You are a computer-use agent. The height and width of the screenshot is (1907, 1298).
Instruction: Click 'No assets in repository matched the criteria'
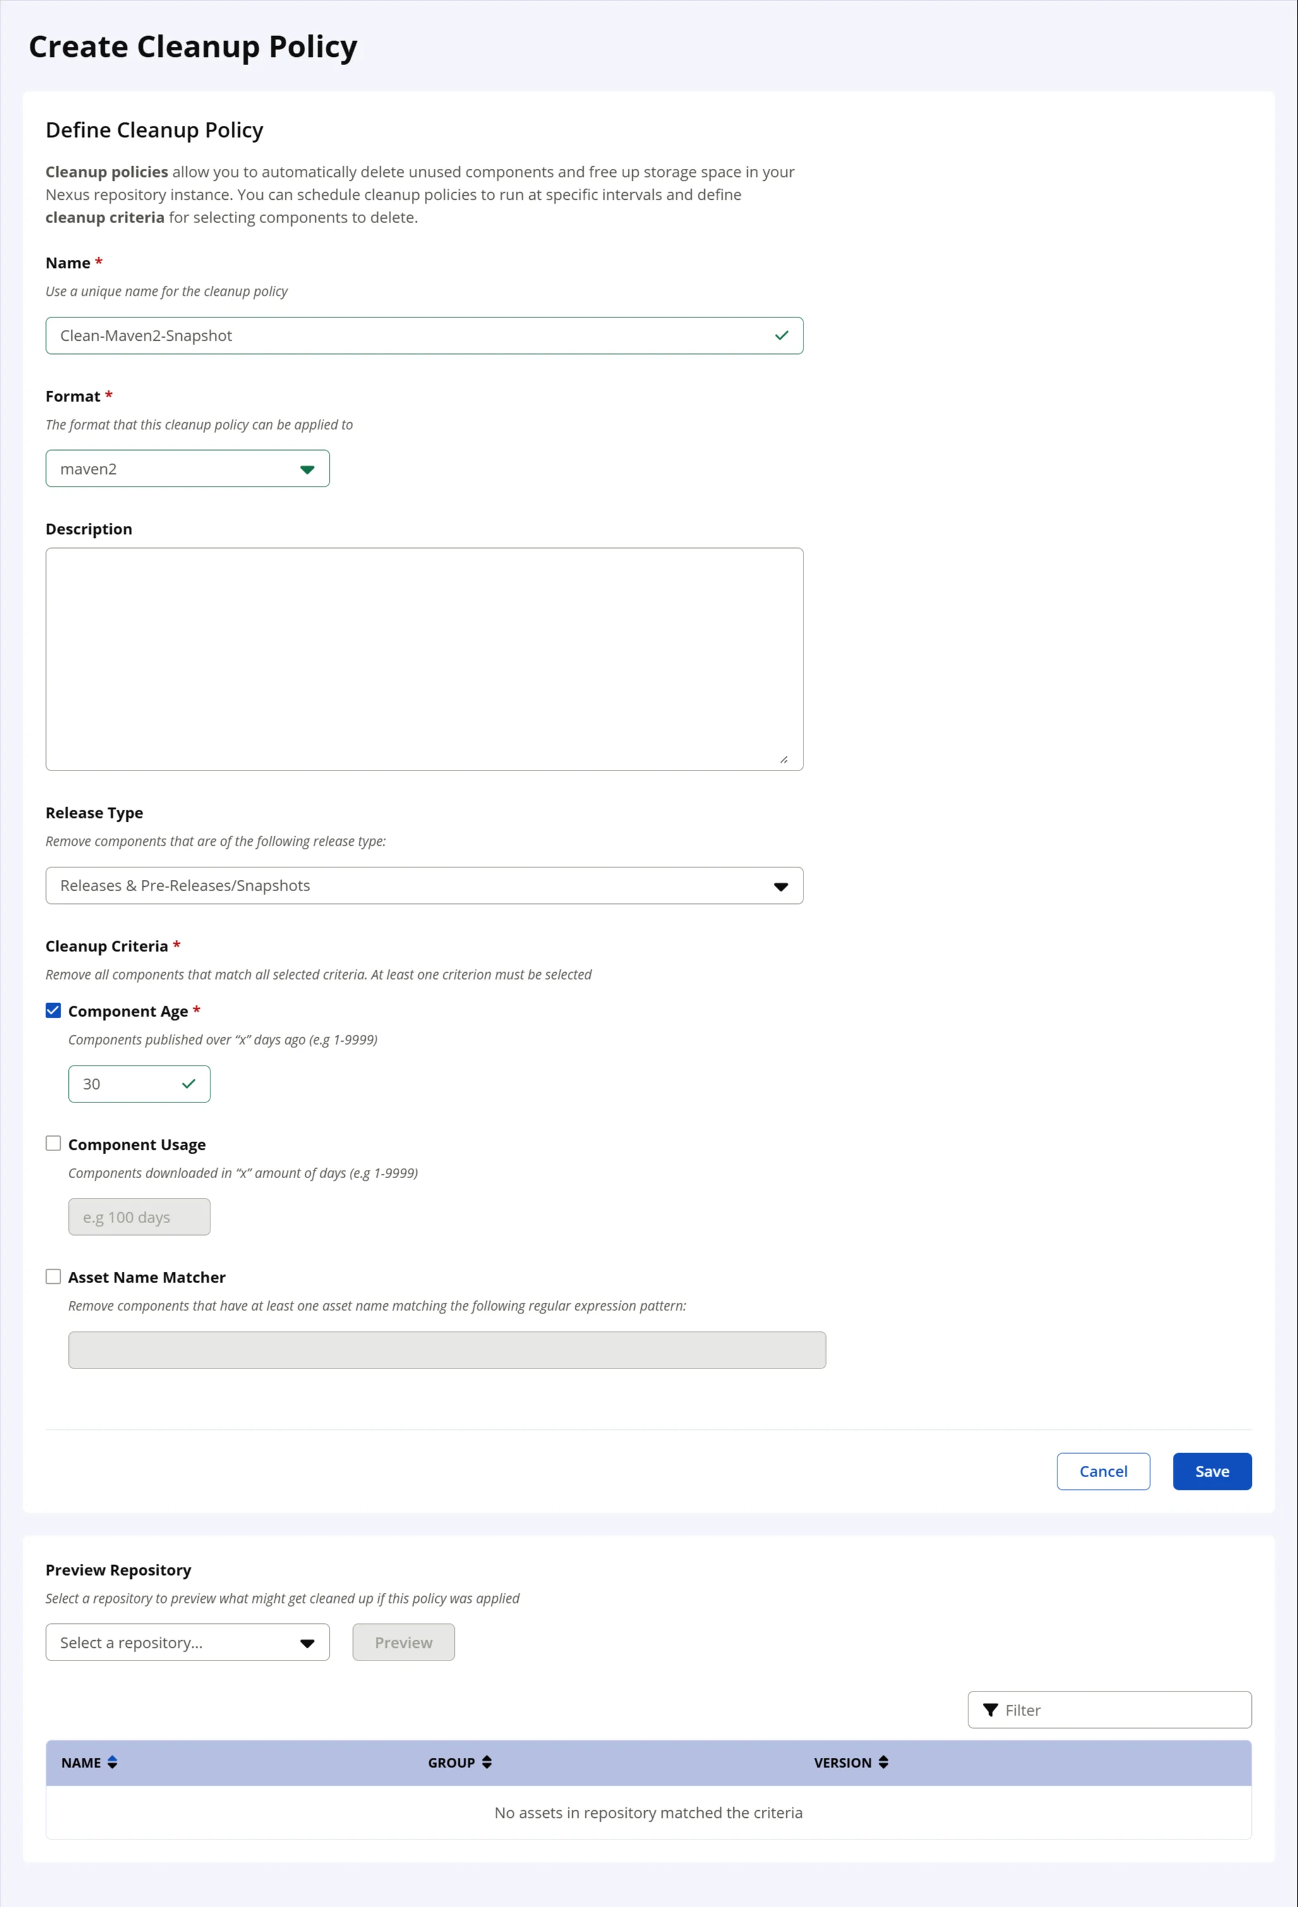click(649, 1813)
